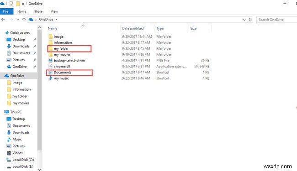297x171 pixels.
Task: Click the navigation pane scroll down arrow
Action: (39, 170)
